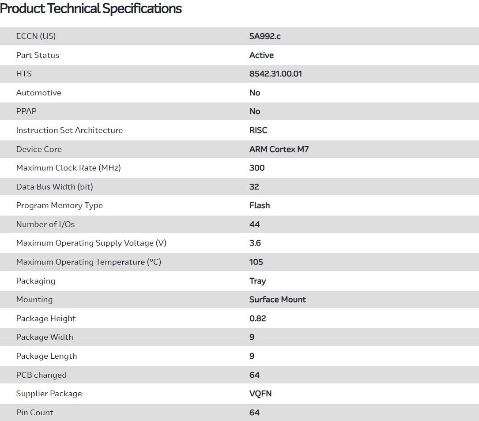Select the HTS code 8542.31.00.01

click(275, 74)
